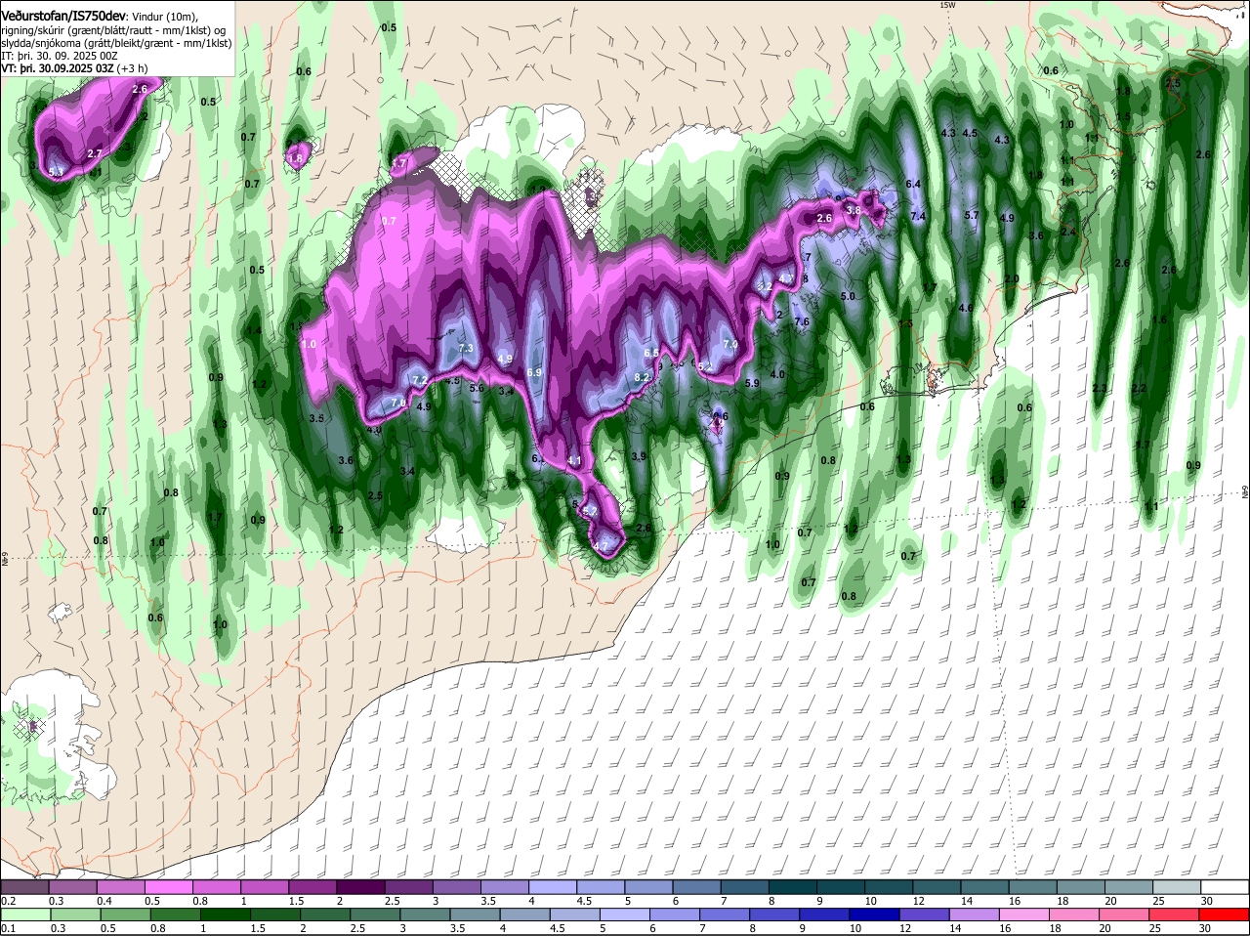Viewport: 1250px width, 936px height.
Task: Click the '6.9' precipitation value on the map
Action: [534, 372]
